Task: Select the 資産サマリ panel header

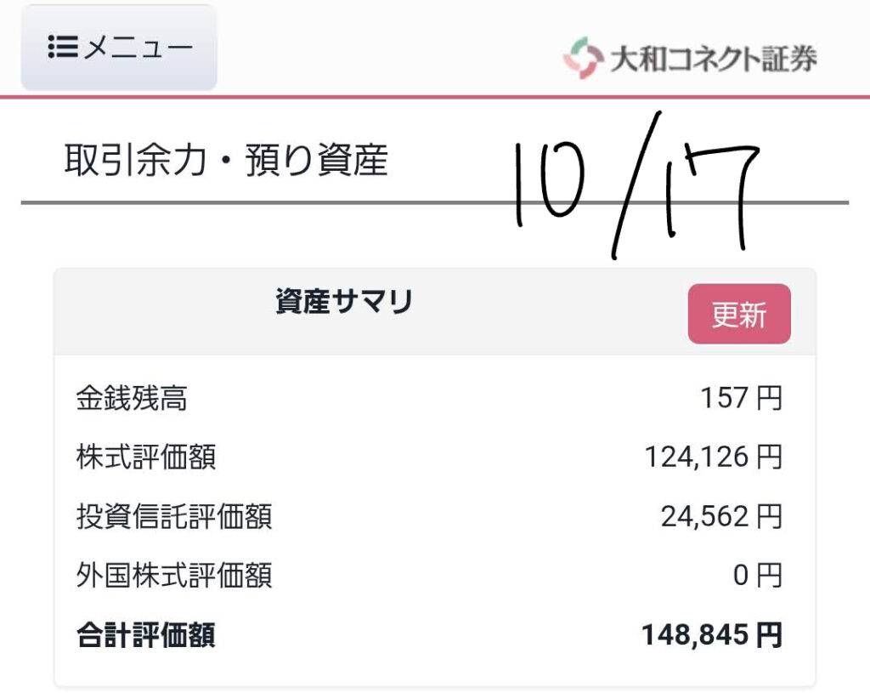Action: point(344,302)
